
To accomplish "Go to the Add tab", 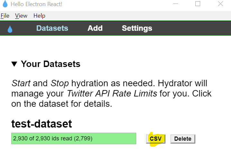I will [95, 28].
